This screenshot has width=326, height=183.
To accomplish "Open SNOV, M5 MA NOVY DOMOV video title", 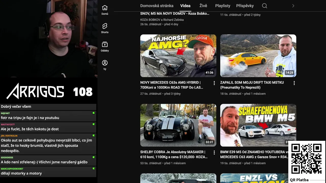I will click(x=175, y=14).
